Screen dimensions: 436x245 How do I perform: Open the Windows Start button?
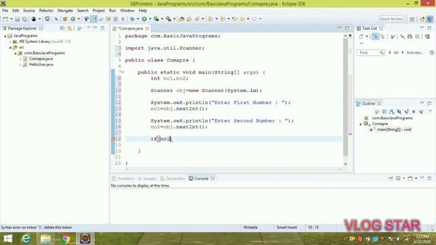[7, 239]
